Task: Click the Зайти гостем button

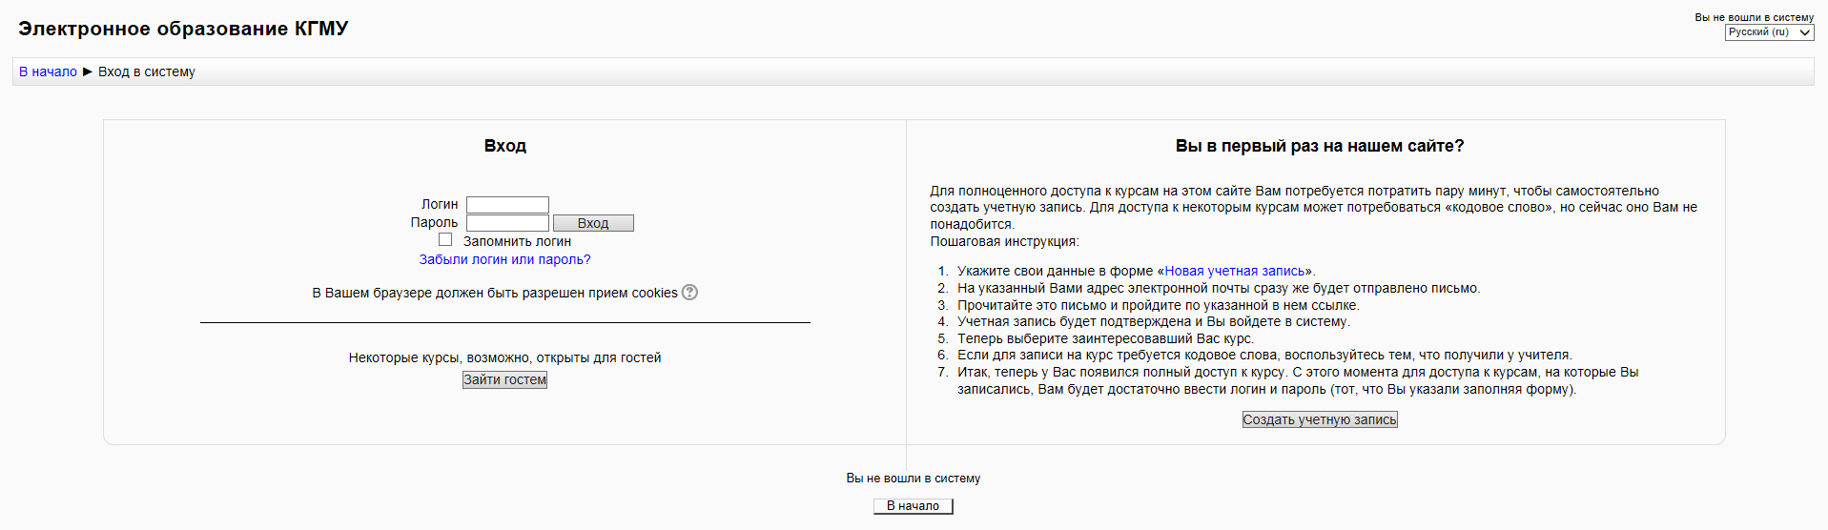Action: pyautogui.click(x=505, y=379)
